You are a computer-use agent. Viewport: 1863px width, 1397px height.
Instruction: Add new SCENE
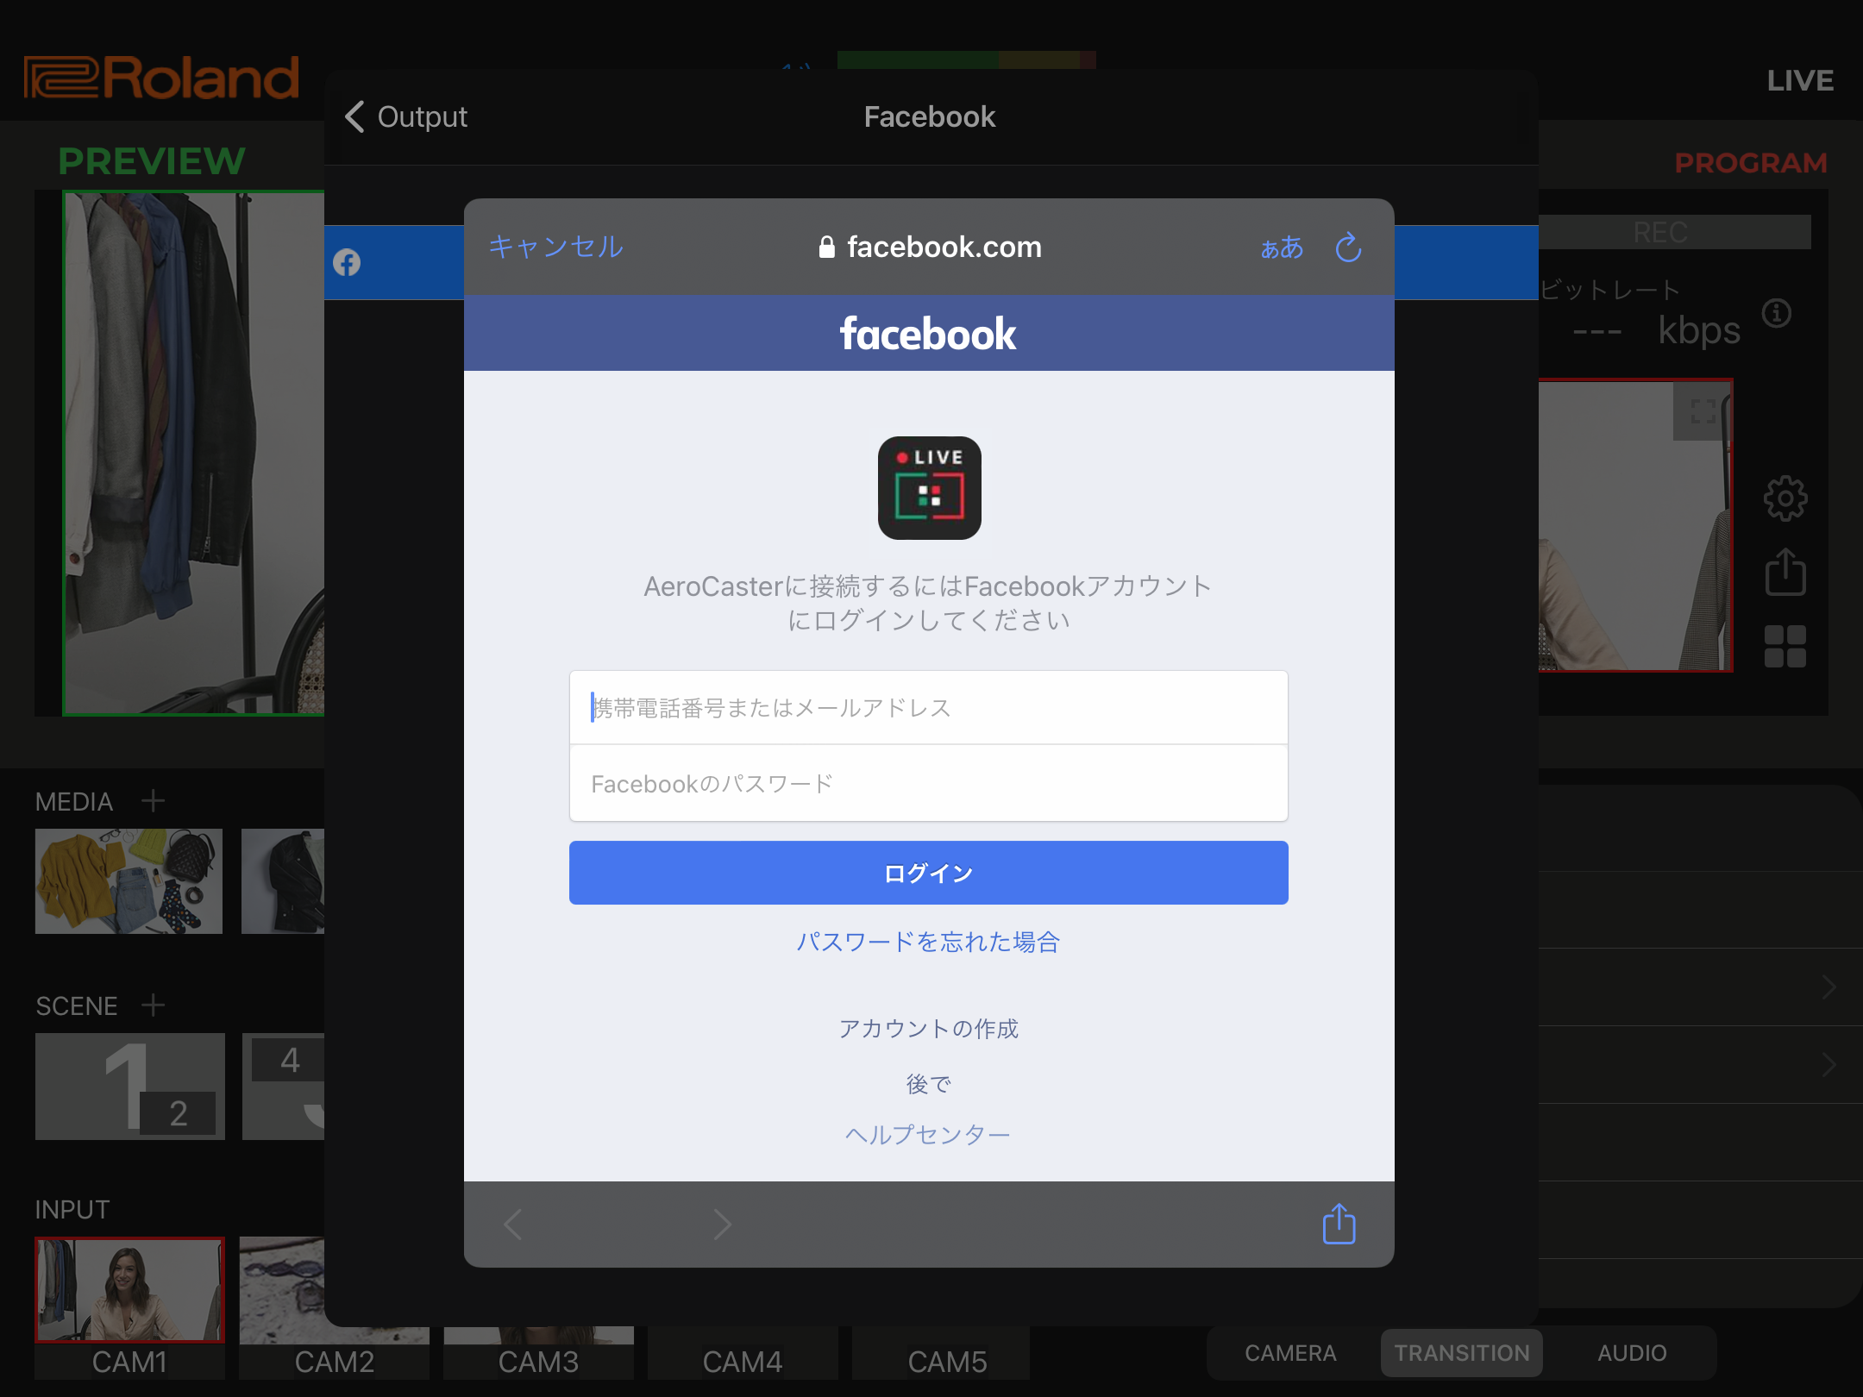pos(153,1005)
